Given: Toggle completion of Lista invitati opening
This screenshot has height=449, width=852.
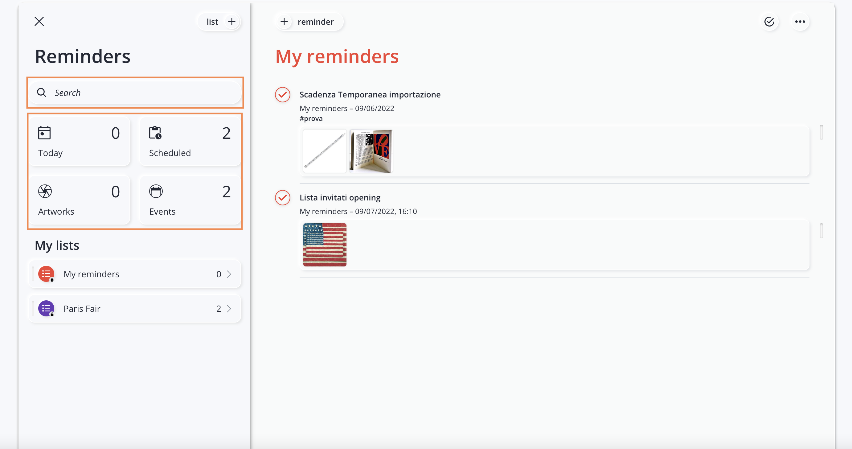Looking at the screenshot, I should (x=282, y=198).
